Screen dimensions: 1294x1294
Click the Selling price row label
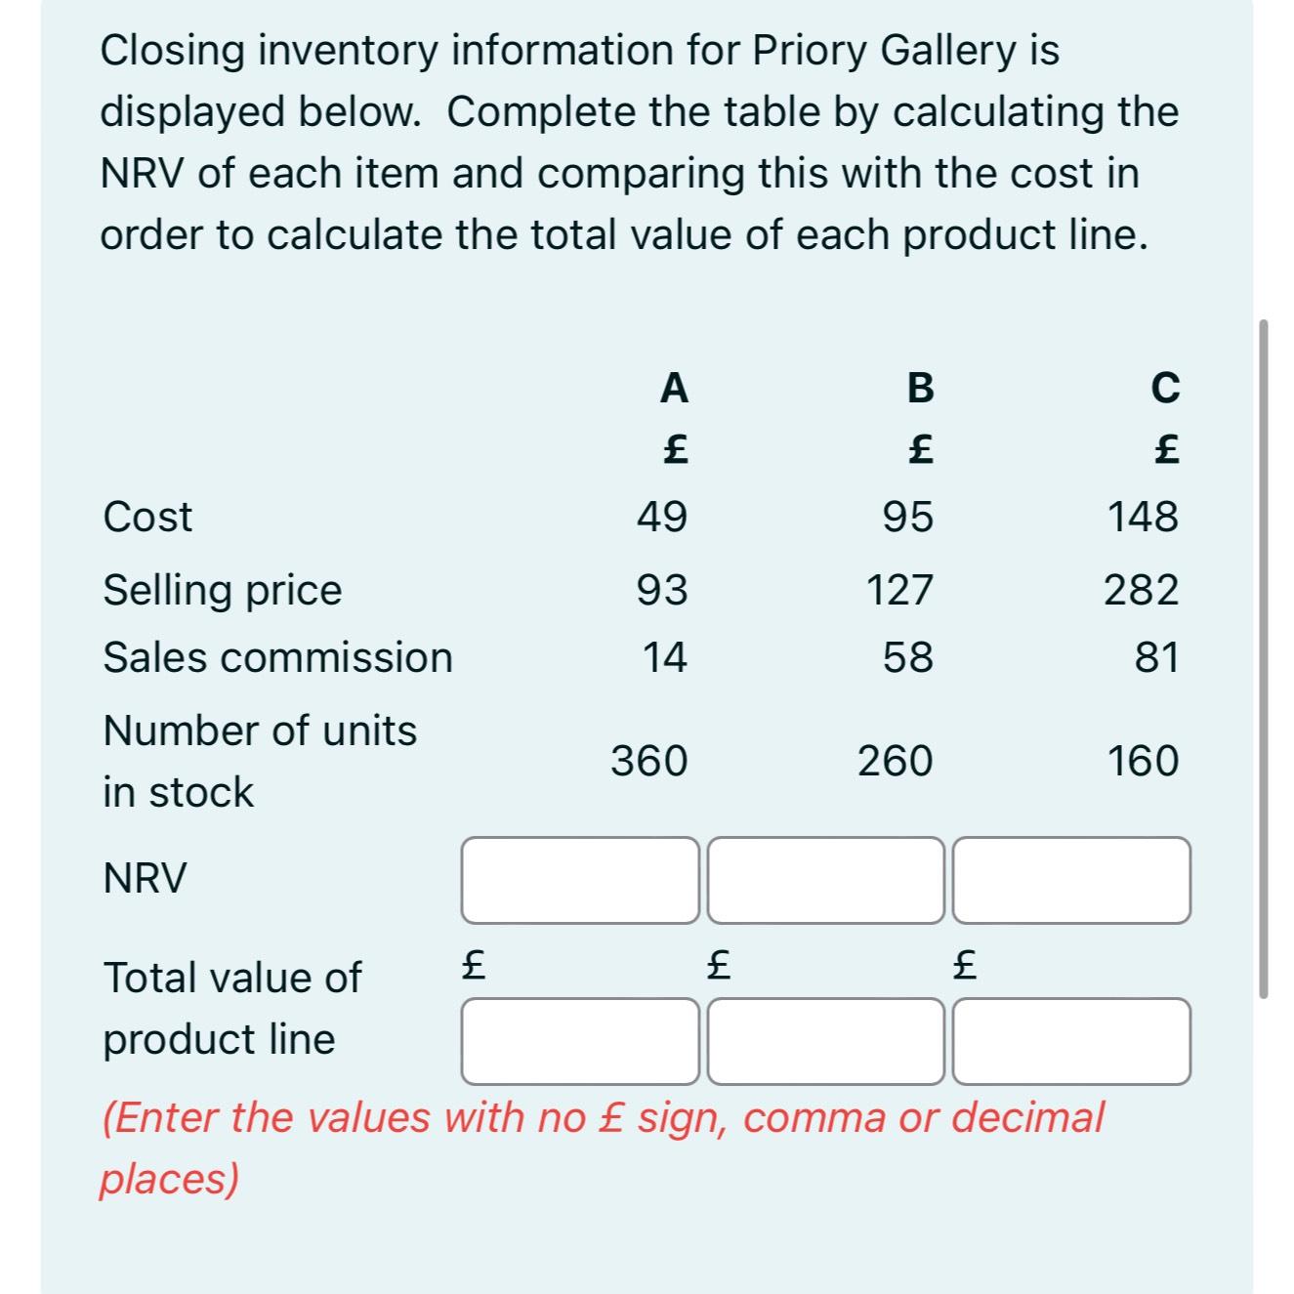pos(221,589)
